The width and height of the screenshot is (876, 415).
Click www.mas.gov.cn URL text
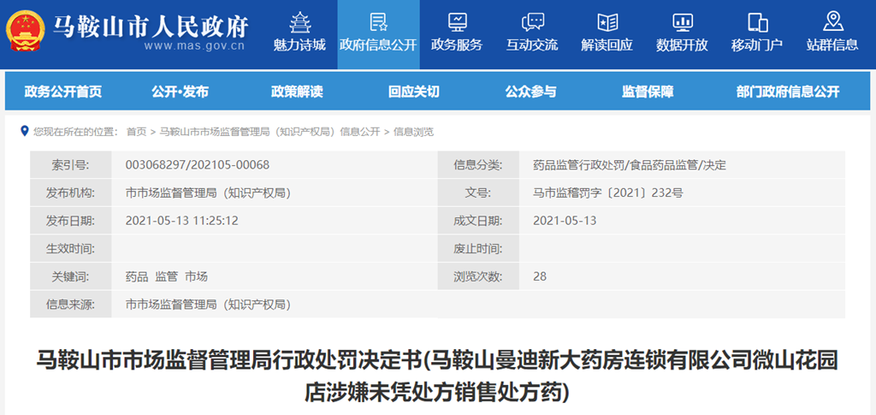pos(194,46)
